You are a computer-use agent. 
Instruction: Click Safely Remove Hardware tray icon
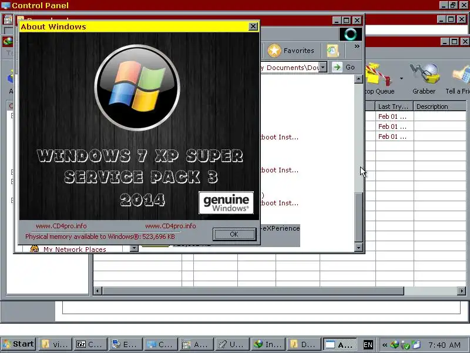[x=405, y=345]
